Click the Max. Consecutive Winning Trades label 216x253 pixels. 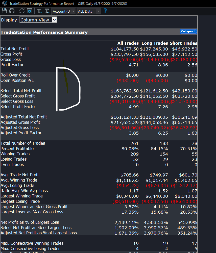(x=32, y=243)
